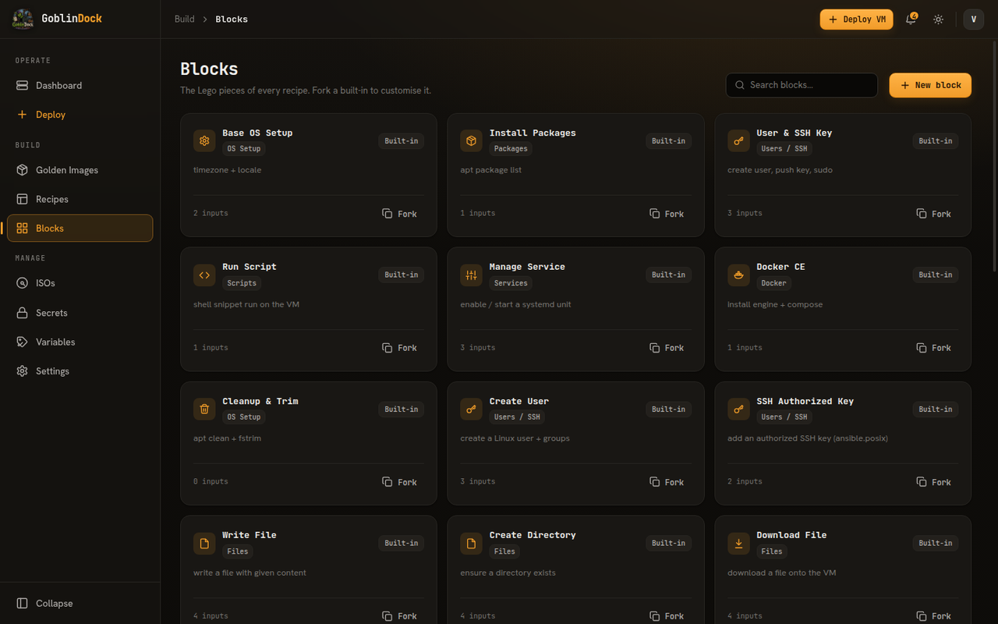998x624 pixels.
Task: Focus the Search blocks field
Action: point(802,85)
